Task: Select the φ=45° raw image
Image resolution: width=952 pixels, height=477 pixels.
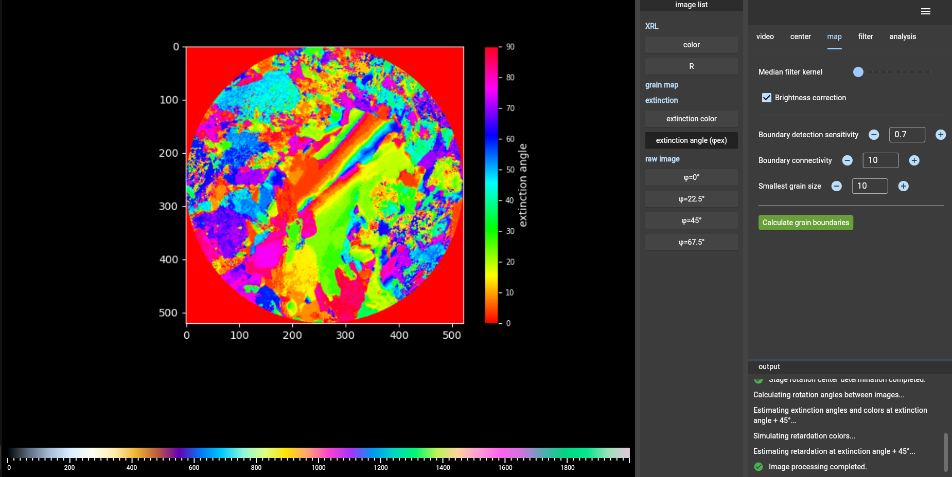Action: pos(691,221)
